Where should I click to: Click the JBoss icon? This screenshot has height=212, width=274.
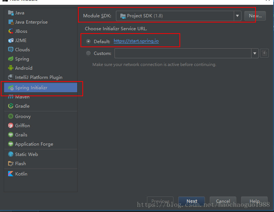(11, 31)
